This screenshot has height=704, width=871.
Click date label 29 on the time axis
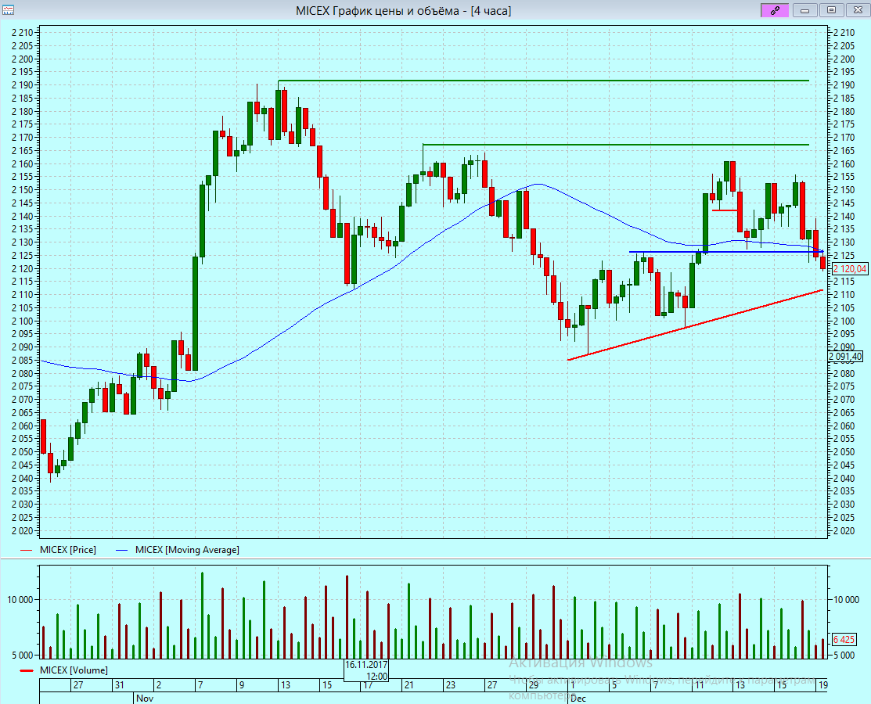pos(533,685)
